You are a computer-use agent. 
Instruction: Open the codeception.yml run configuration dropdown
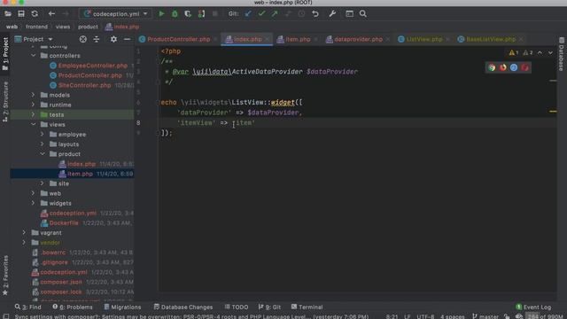pos(115,14)
